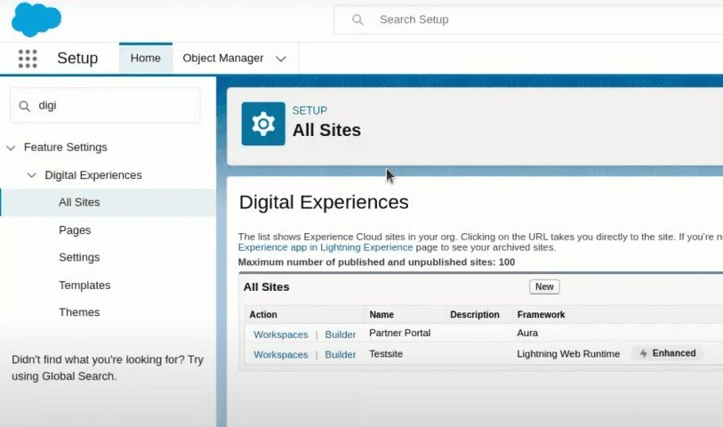Open the Object Manager tab

tap(223, 58)
